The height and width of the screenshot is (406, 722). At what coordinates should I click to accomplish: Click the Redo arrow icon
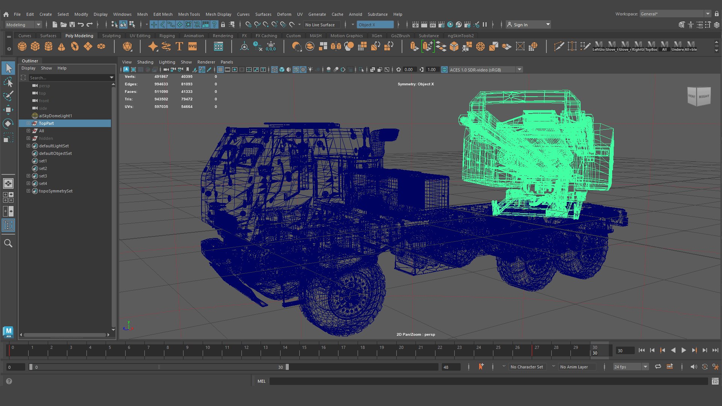[x=89, y=24]
